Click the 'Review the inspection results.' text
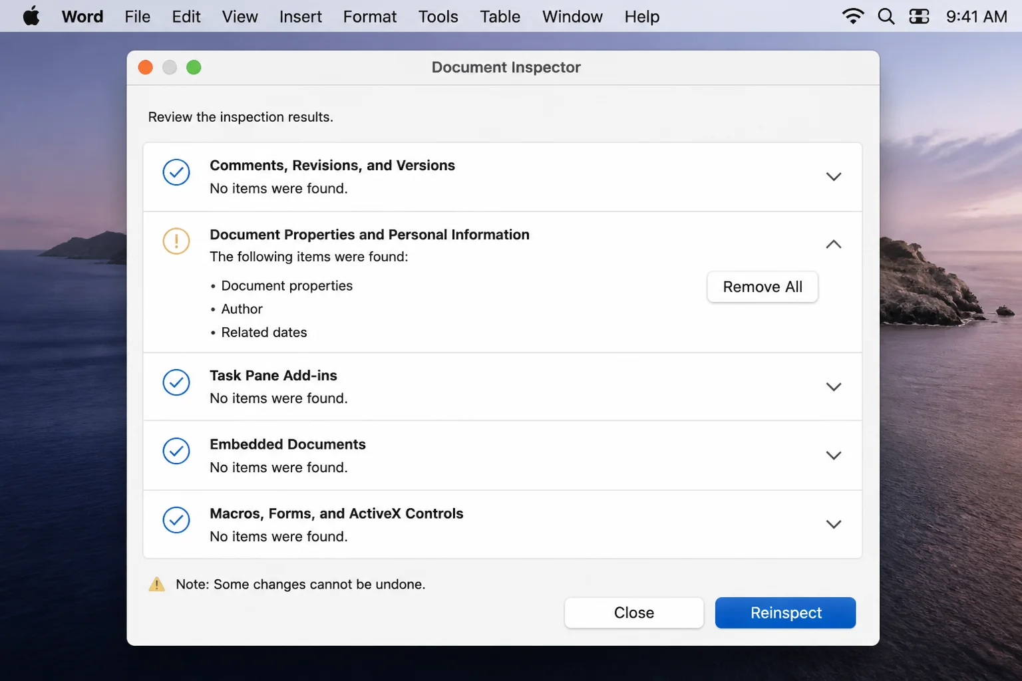This screenshot has width=1022, height=681. 241,117
